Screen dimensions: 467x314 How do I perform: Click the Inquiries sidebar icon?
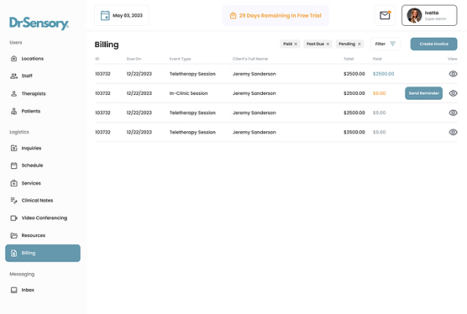click(x=13, y=148)
